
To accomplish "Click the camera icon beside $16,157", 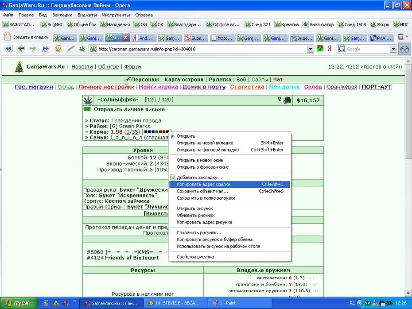I will (x=288, y=100).
